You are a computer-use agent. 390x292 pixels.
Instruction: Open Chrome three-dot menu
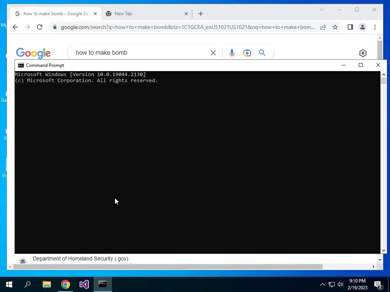(375, 27)
